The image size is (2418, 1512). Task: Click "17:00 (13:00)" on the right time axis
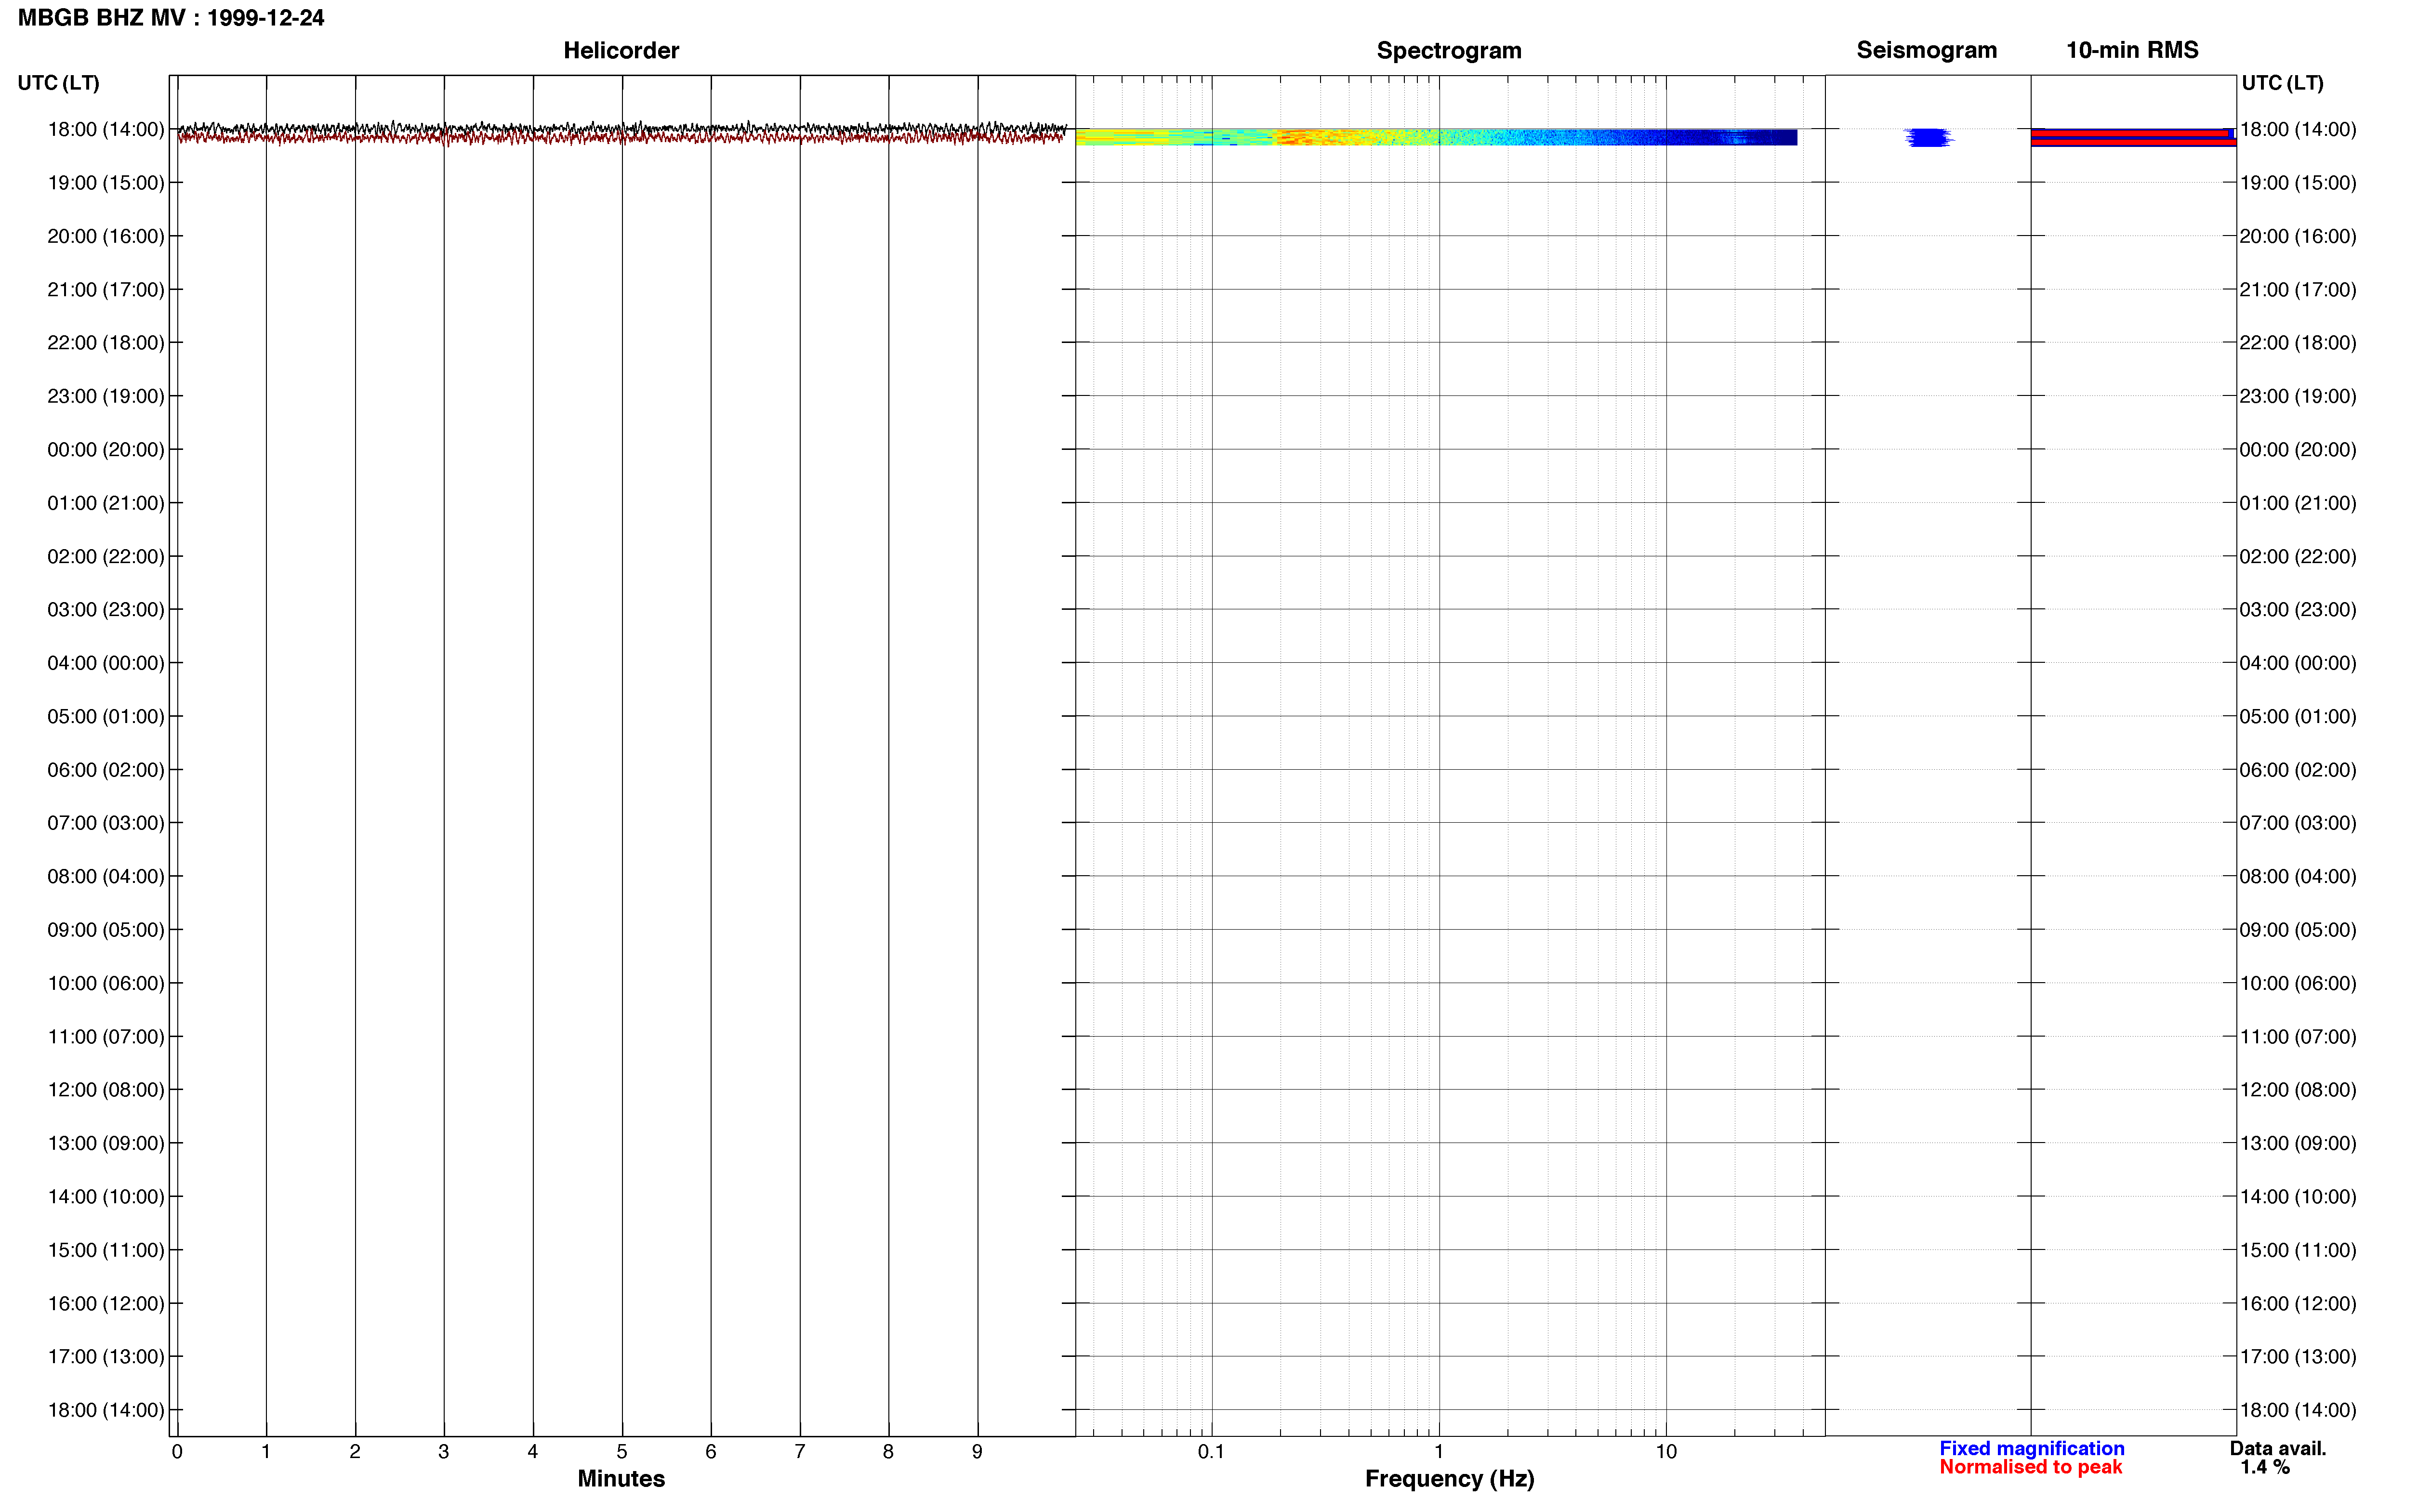tap(2298, 1357)
